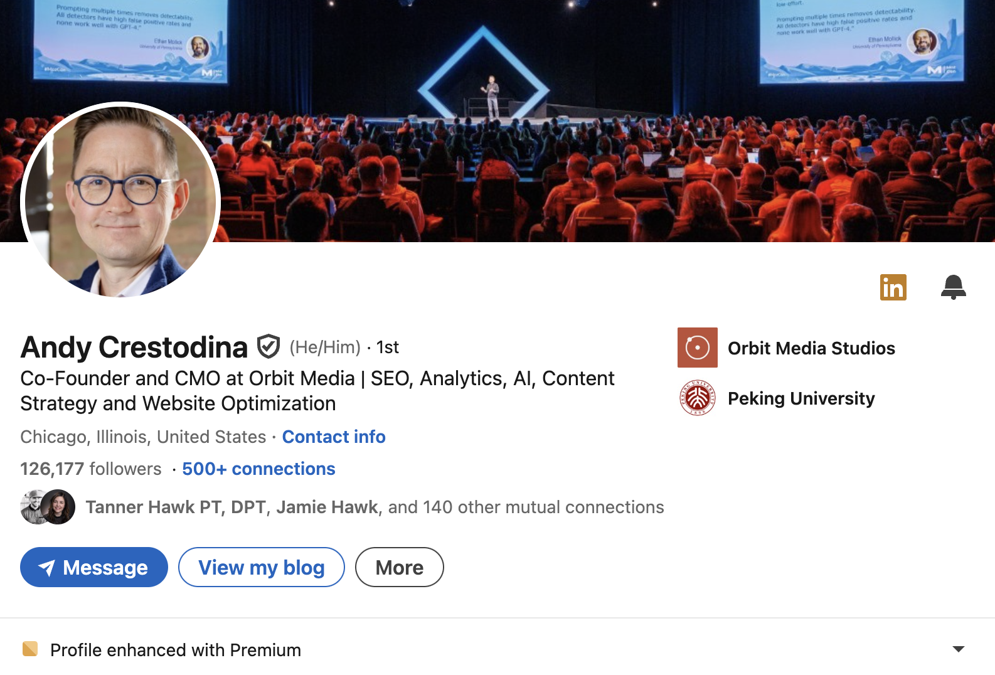
Task: Send a message with the Message button
Action: [x=94, y=567]
